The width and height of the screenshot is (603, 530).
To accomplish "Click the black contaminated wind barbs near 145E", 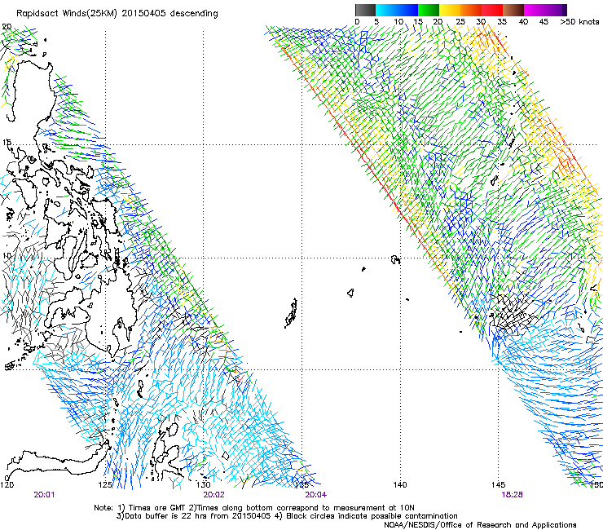I will pyautogui.click(x=514, y=311).
